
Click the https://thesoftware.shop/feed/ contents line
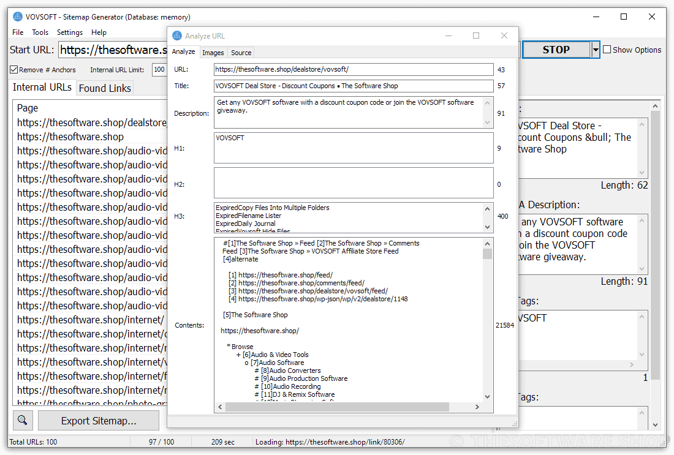click(x=281, y=275)
